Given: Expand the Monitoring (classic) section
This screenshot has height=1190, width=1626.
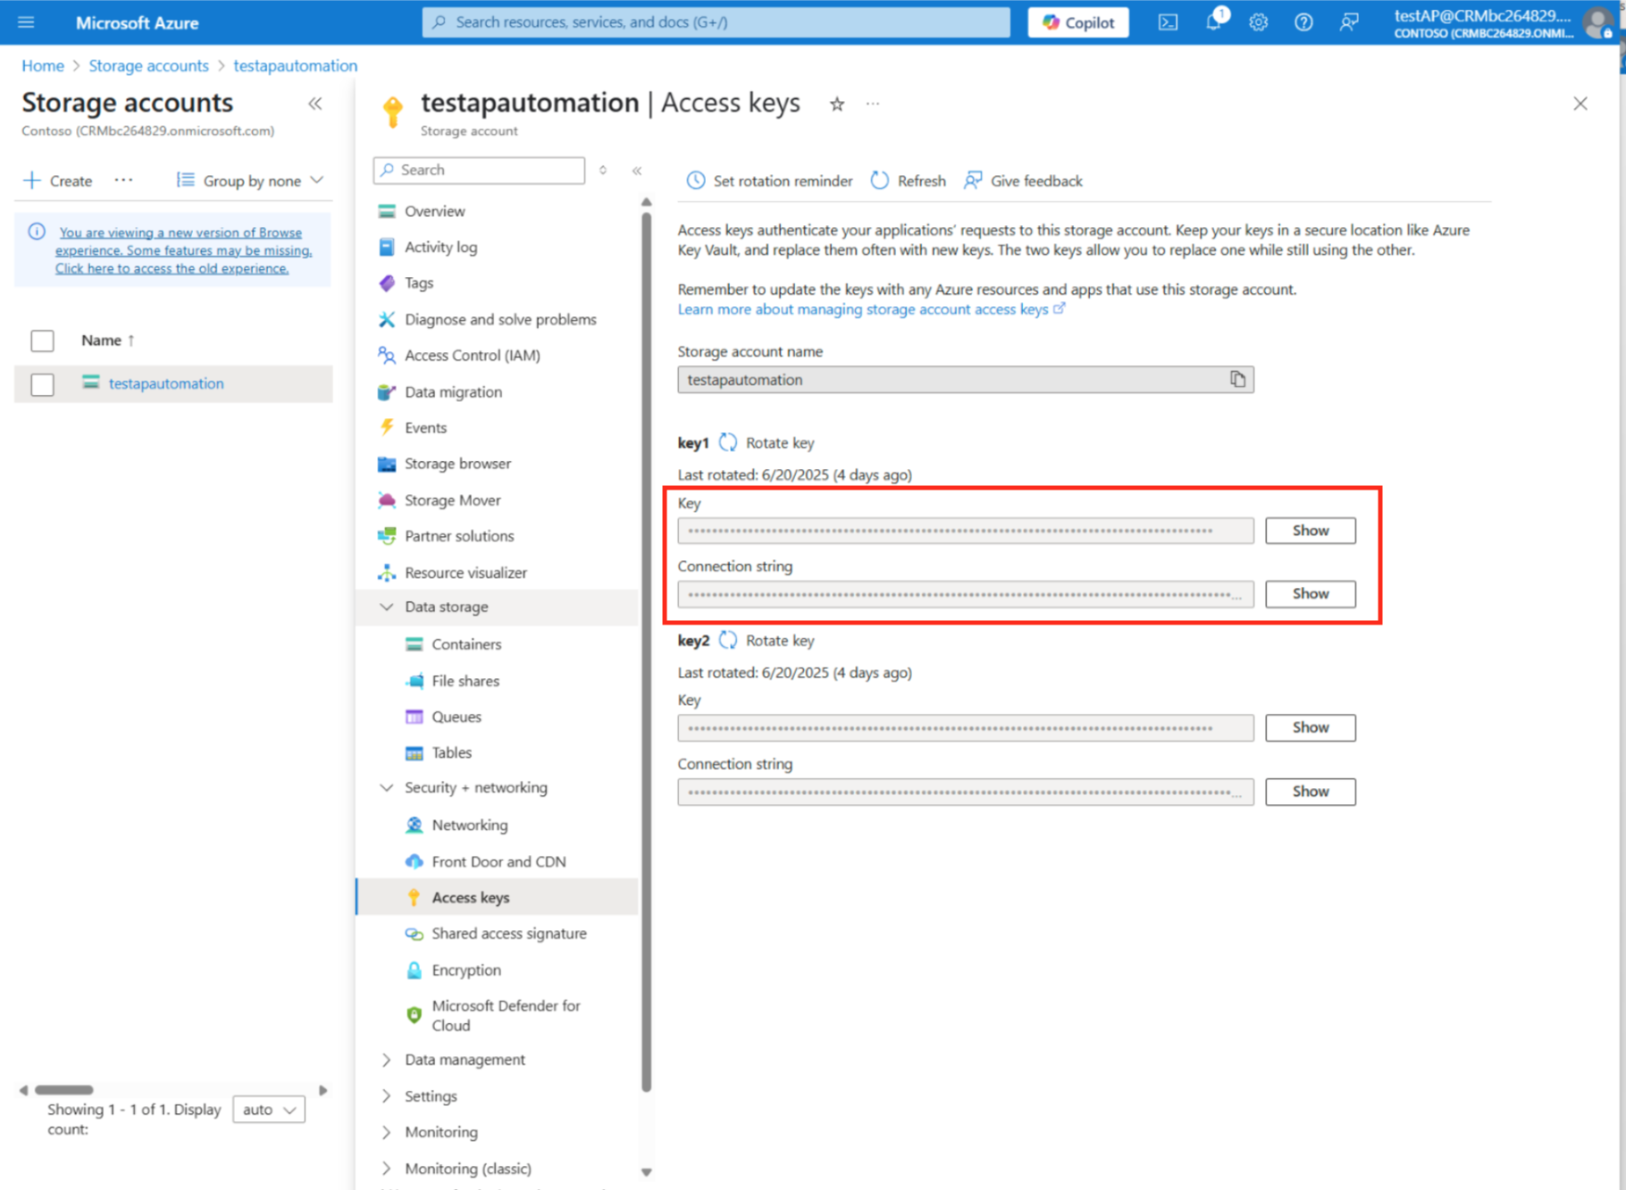Looking at the screenshot, I should pos(387,1169).
